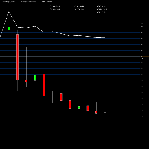The image size is (149, 149).
Task: Select the low price 'L: 106.00'
Action: (x=78, y=10)
